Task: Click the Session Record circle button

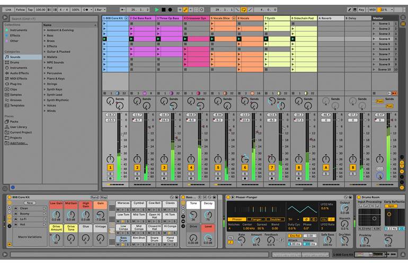Action: pos(202,10)
